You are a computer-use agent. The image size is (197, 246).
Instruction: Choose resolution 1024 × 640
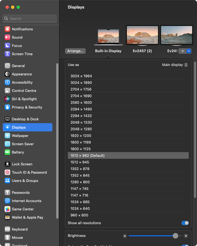click(128, 209)
